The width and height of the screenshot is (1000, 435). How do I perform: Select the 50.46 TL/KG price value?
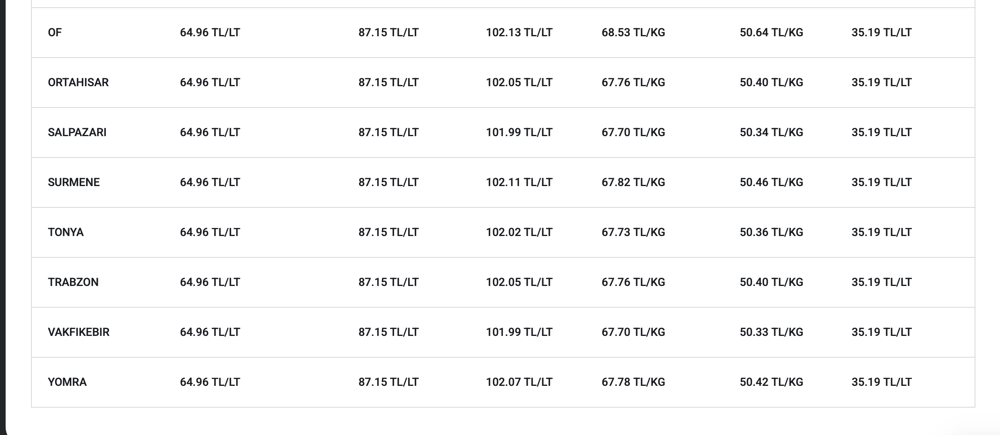click(771, 182)
